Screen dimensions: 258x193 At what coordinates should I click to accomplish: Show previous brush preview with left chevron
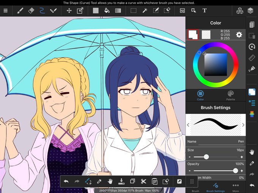click(188, 125)
